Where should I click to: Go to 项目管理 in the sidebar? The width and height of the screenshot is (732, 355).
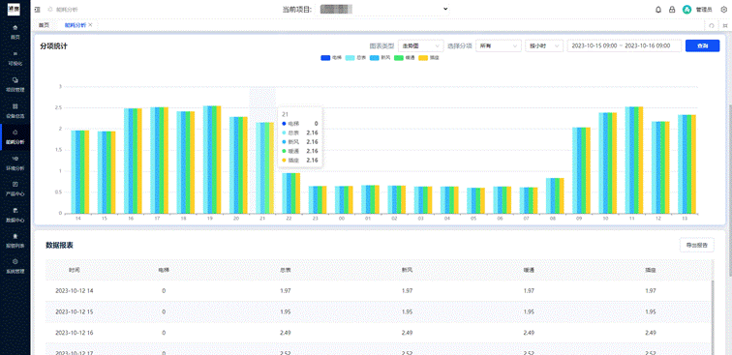pos(15,84)
